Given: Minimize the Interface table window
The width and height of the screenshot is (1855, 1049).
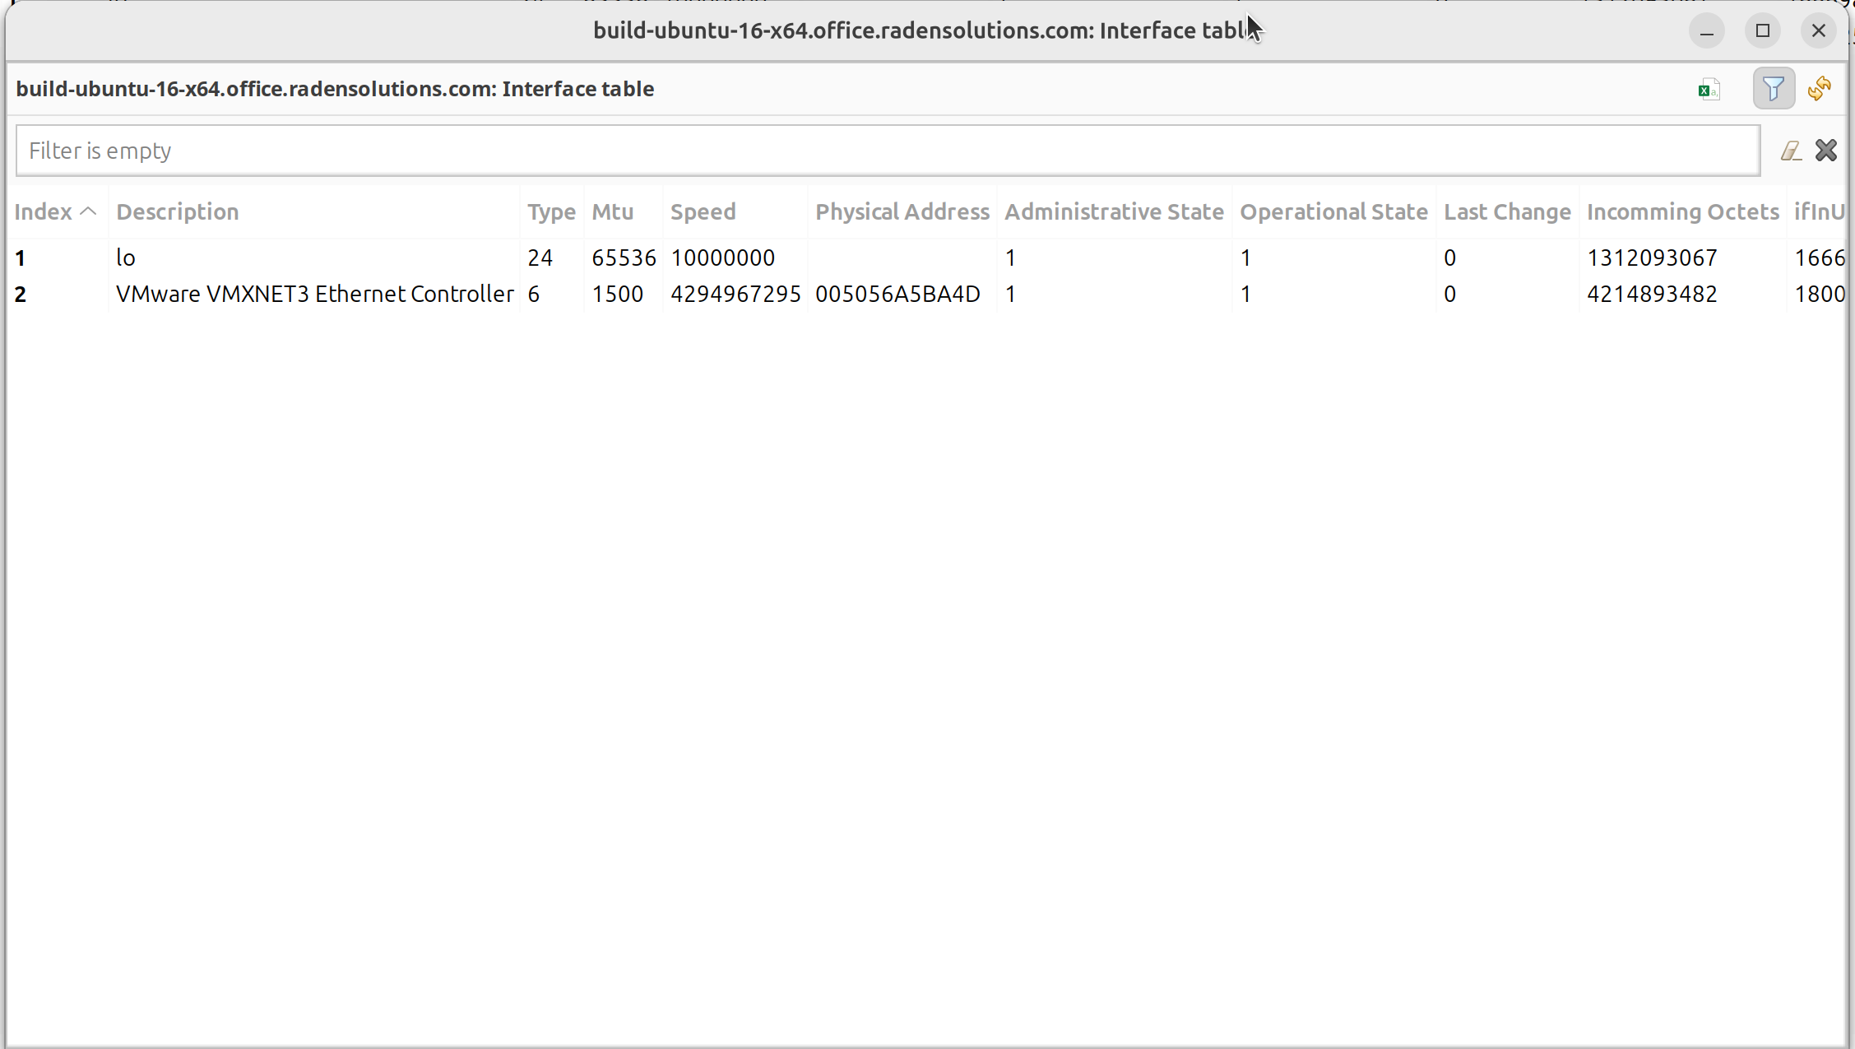Looking at the screenshot, I should click(1707, 31).
